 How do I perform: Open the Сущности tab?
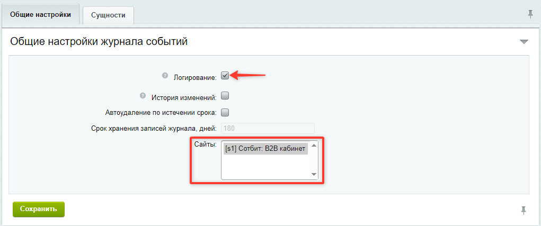(108, 15)
